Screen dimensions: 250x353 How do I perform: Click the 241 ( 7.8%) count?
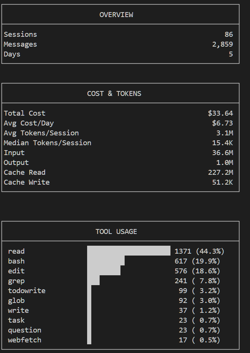(x=197, y=281)
